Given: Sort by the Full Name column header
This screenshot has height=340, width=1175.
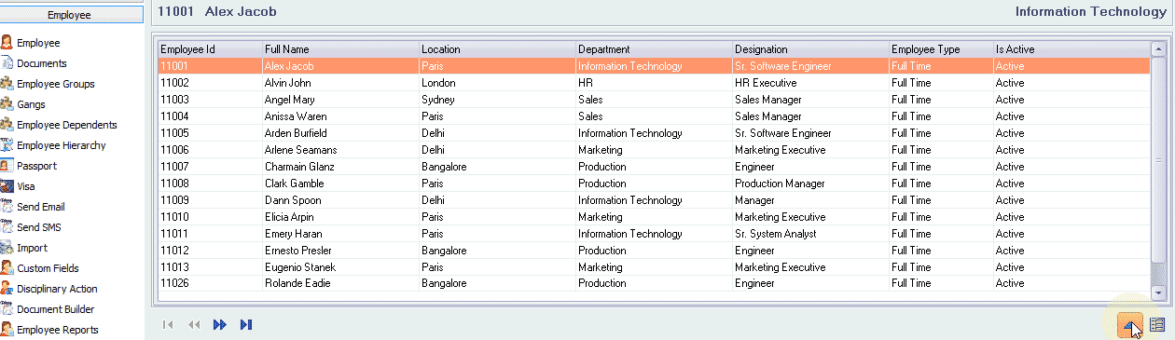Looking at the screenshot, I should (x=340, y=49).
